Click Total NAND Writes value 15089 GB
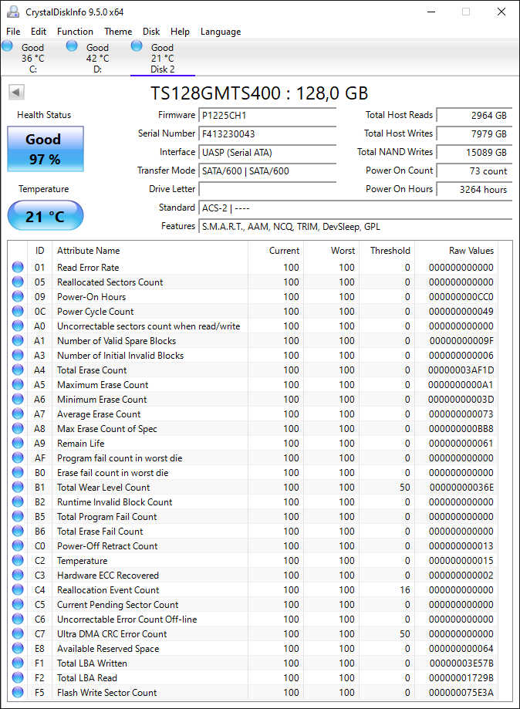The width and height of the screenshot is (520, 709). (x=474, y=153)
